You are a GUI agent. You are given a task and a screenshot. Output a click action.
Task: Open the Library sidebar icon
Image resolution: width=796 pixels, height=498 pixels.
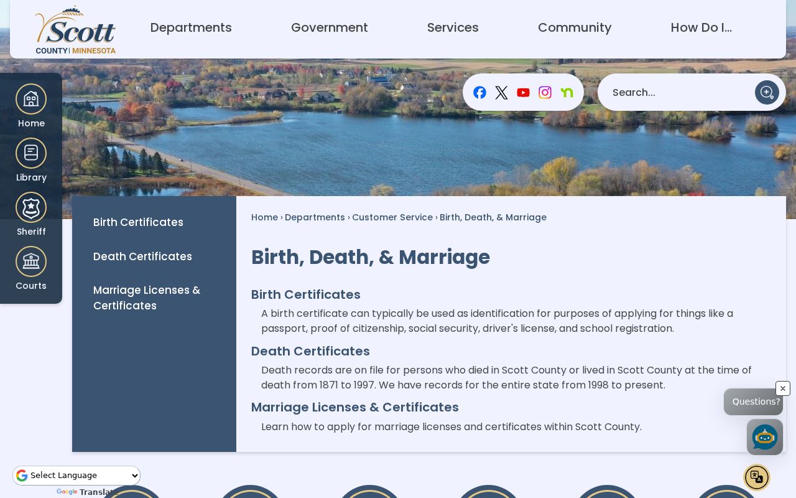31,160
